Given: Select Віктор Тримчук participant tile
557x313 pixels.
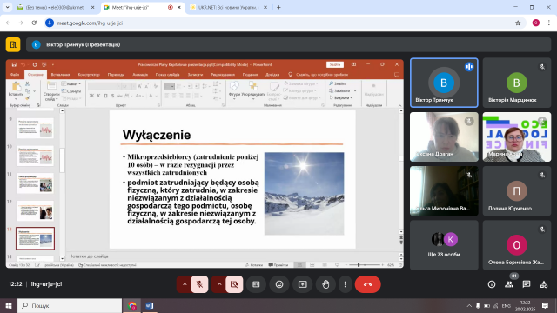Looking at the screenshot, I should pos(444,83).
